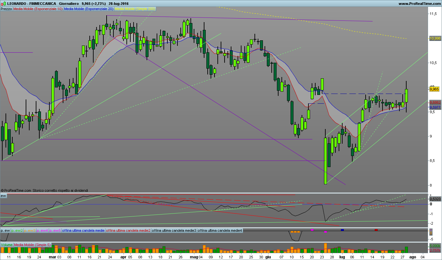The image size is (442, 260).
Task: Click 'Storico corretto rispetto ai dividendi' note
Action: pos(60,190)
